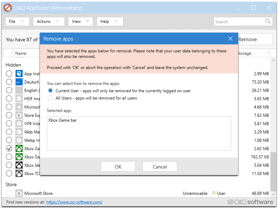
Task: Click the O&O AppBuster logo icon
Action: (7, 8)
